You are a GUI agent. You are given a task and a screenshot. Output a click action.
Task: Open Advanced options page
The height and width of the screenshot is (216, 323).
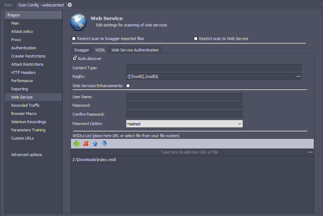click(x=34, y=155)
